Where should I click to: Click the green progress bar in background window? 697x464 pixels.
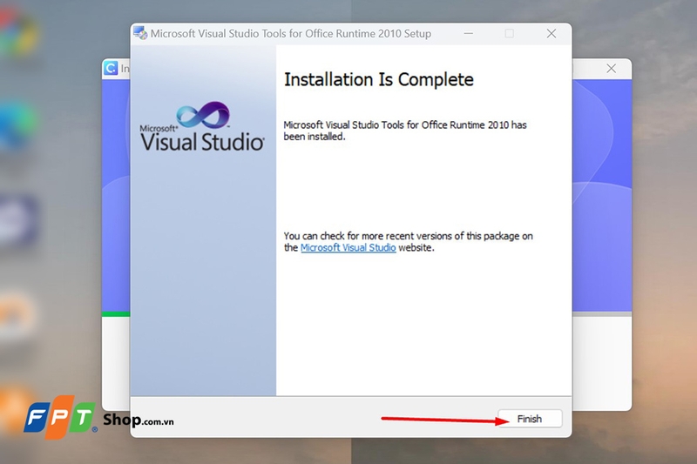click(x=116, y=314)
